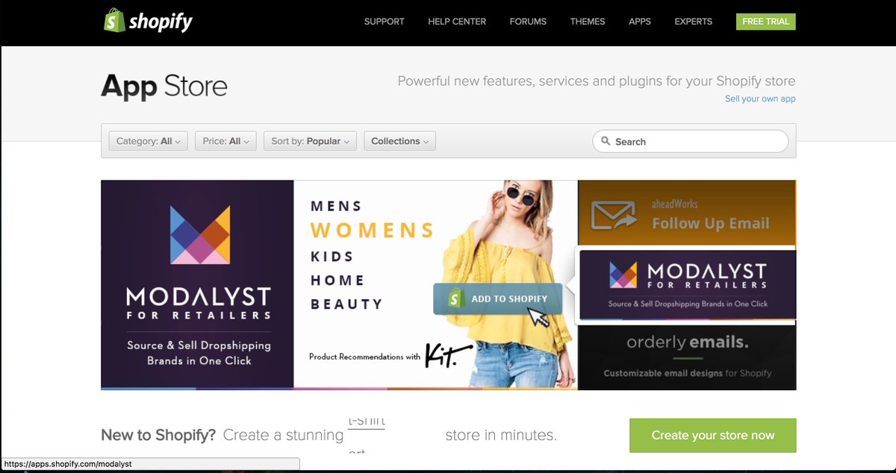Click the Add to Shopify button

pos(497,298)
